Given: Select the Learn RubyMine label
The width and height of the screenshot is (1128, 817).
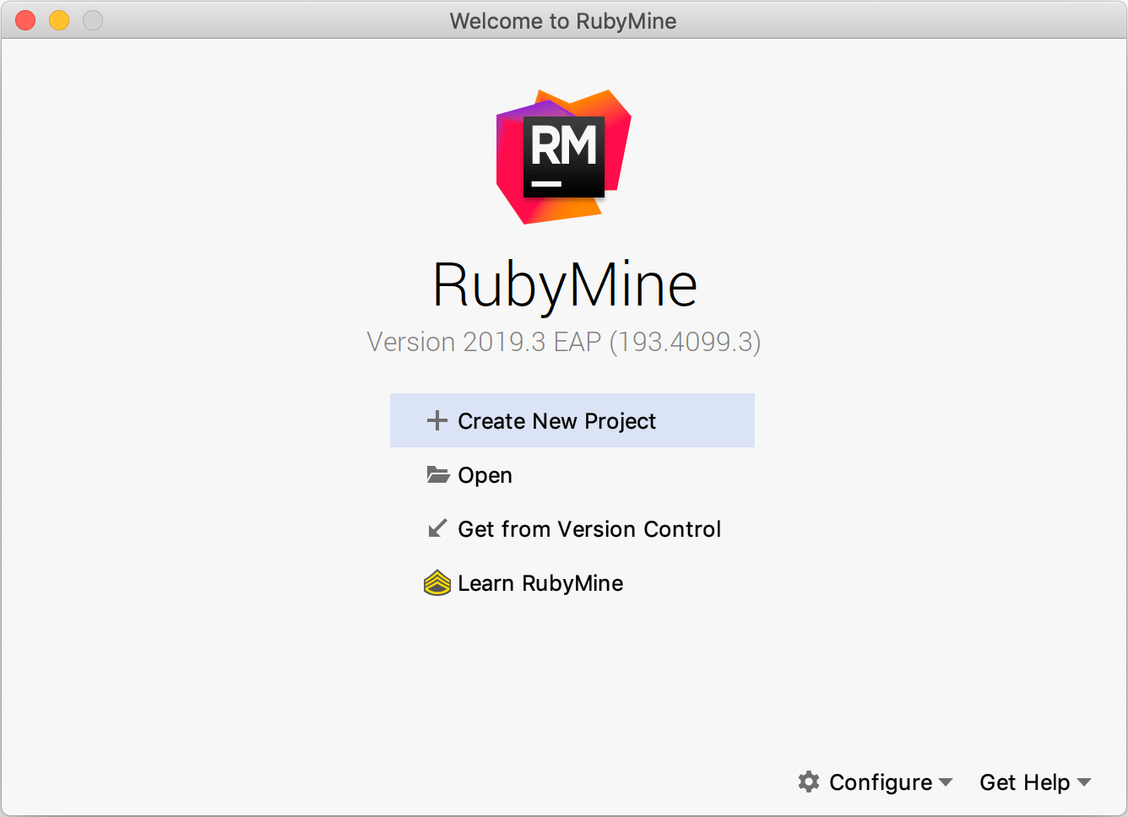Looking at the screenshot, I should 540,583.
